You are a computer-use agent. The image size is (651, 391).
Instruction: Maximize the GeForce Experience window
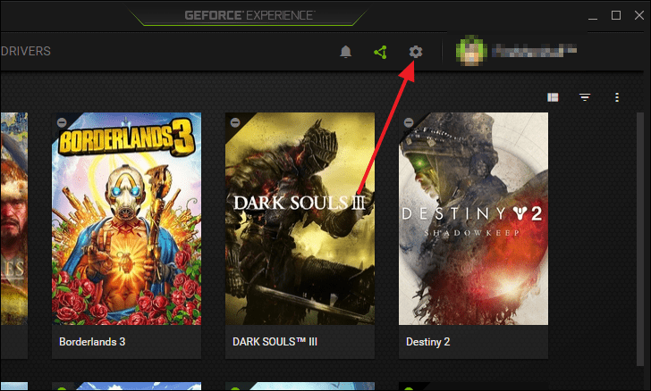616,15
